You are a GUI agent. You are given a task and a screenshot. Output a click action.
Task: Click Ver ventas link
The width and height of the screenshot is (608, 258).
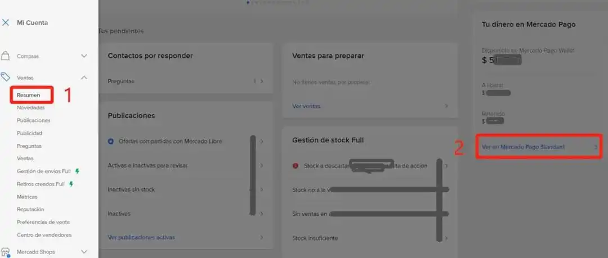pos(306,106)
